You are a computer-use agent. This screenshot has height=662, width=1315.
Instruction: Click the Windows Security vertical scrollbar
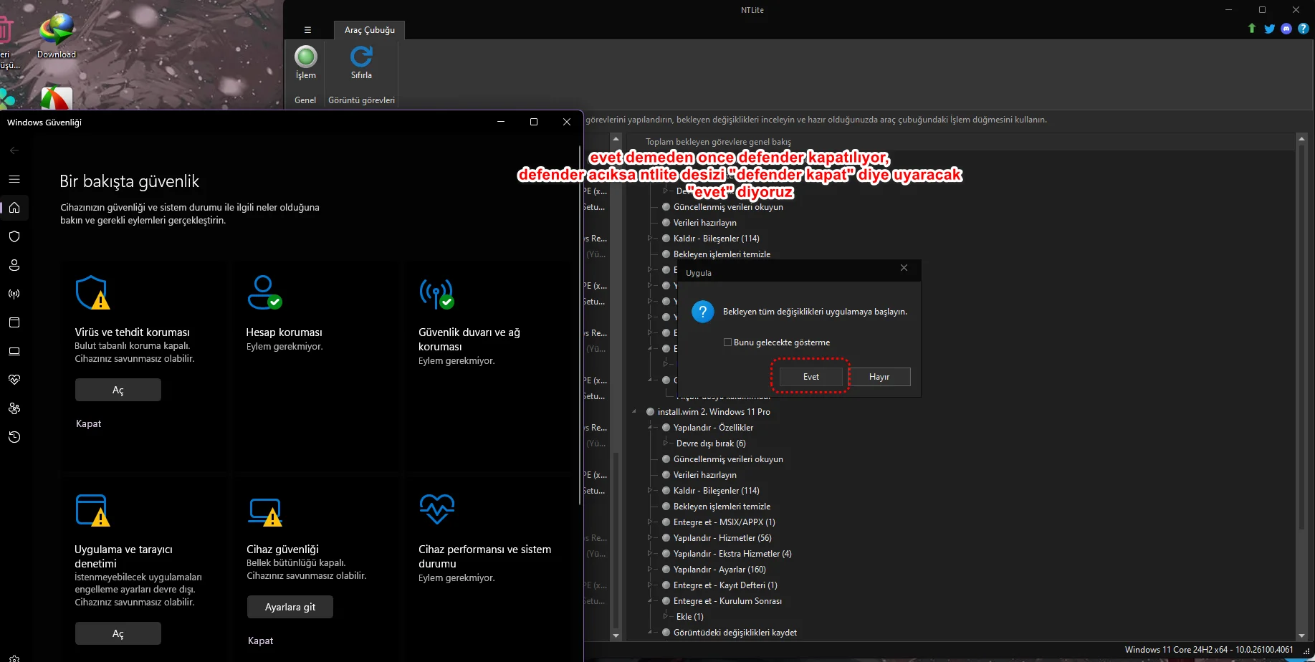(578, 326)
